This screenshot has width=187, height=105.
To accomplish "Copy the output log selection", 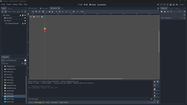I will [158, 82].
